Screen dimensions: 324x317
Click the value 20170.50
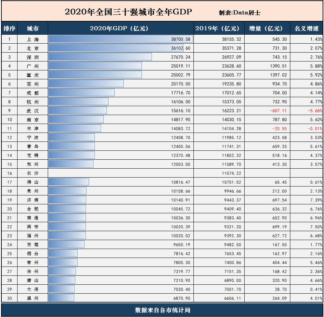pyautogui.click(x=181, y=84)
